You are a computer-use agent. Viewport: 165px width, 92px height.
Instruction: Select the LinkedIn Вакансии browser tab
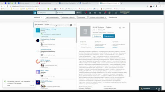tap(110, 3)
